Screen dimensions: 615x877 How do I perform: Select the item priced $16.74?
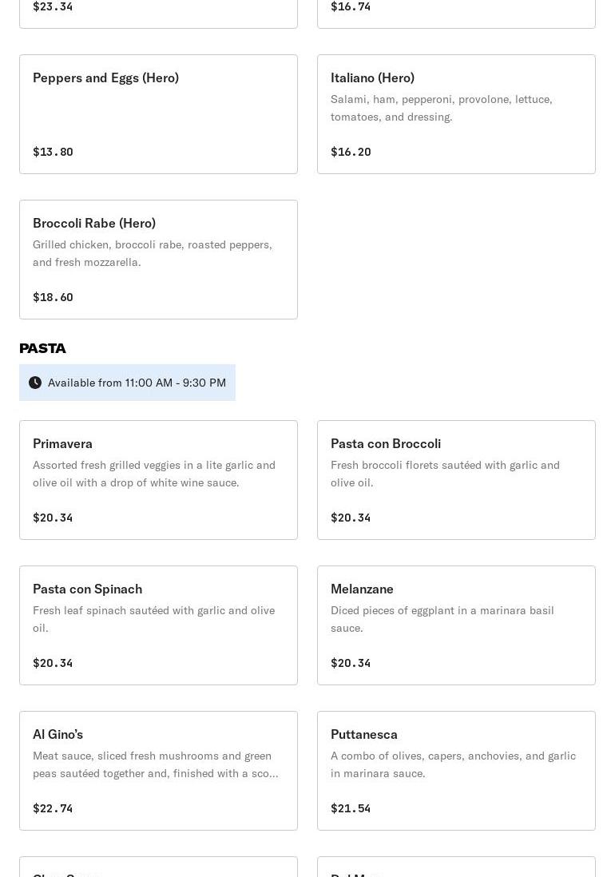[x=351, y=6]
